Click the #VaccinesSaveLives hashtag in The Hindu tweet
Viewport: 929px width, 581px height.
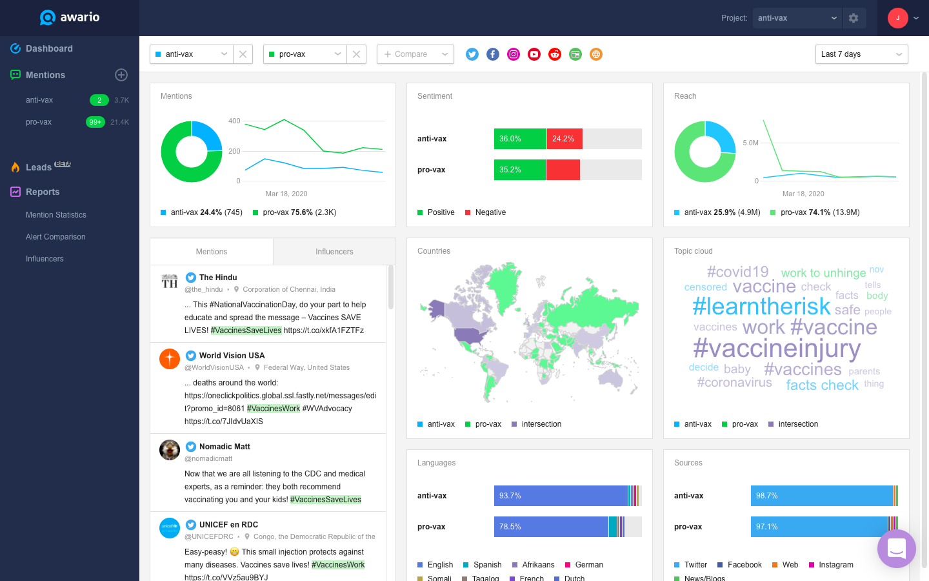point(245,330)
